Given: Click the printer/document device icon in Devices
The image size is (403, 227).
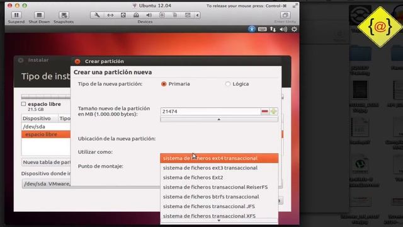Looking at the screenshot, I should 175,15.
